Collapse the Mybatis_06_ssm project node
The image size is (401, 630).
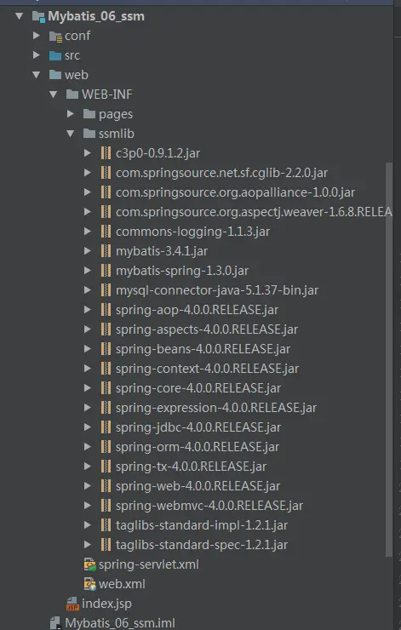pyautogui.click(x=19, y=16)
